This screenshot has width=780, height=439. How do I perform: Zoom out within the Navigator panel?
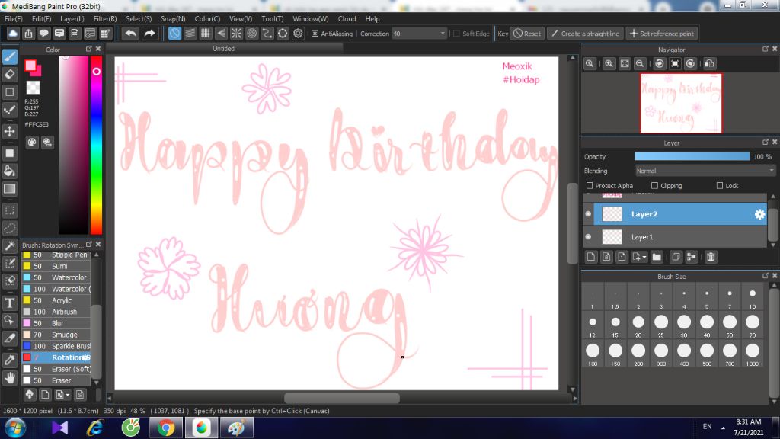[x=640, y=64]
